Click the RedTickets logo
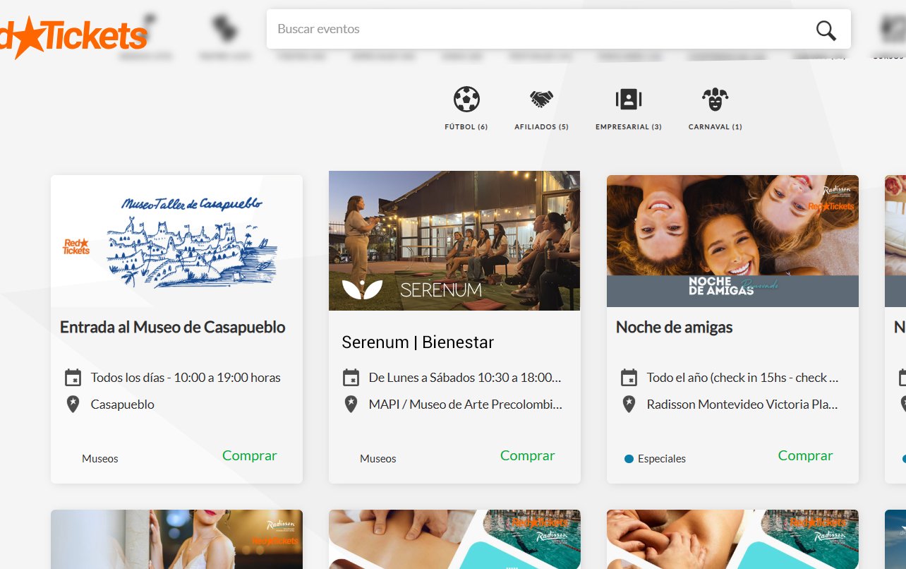 [x=73, y=36]
